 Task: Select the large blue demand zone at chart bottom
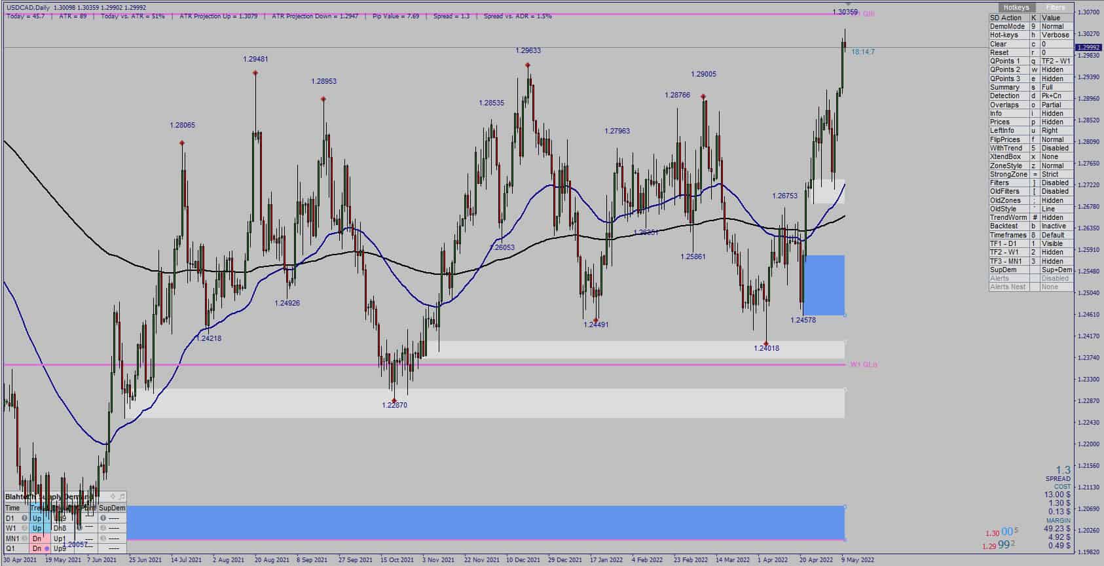(x=485, y=522)
